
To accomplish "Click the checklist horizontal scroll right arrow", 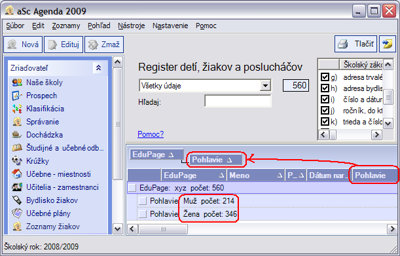I will pyautogui.click(x=376, y=134).
